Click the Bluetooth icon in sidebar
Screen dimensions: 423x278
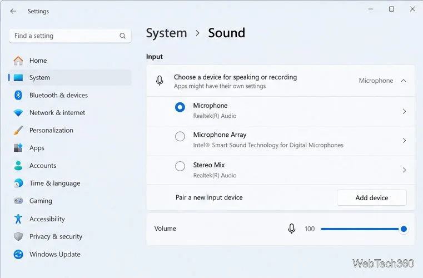click(18, 95)
